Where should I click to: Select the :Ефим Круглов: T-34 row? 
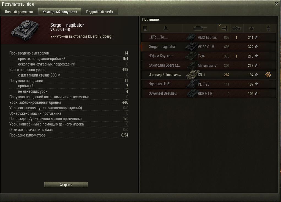209,56
